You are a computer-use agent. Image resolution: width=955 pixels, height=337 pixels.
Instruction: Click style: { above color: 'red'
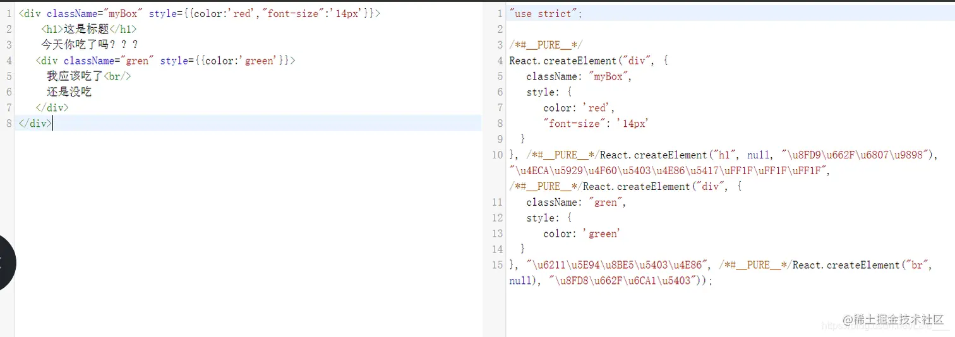pyautogui.click(x=549, y=92)
